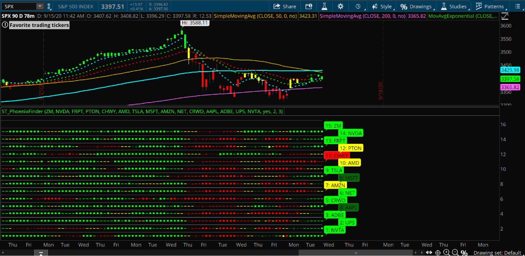This screenshot has height=256, width=525.
Task: Open chart settings gear icon
Action: click(340, 7)
